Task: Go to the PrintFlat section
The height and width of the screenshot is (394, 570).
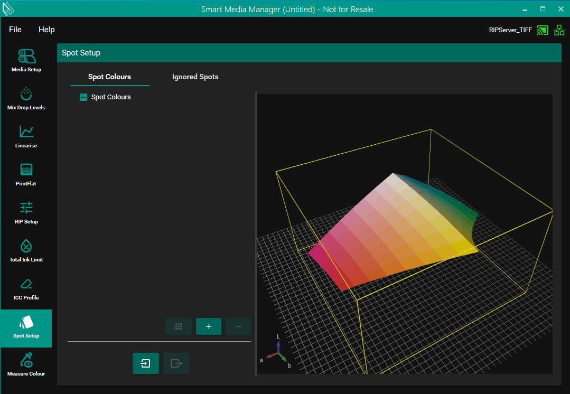Action: coord(26,174)
